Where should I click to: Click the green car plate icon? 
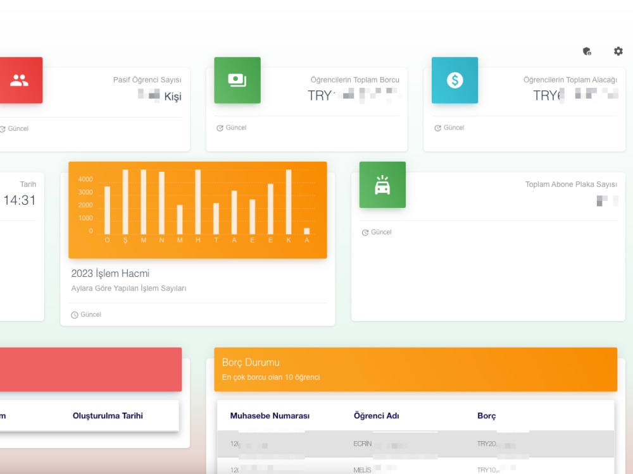(383, 185)
